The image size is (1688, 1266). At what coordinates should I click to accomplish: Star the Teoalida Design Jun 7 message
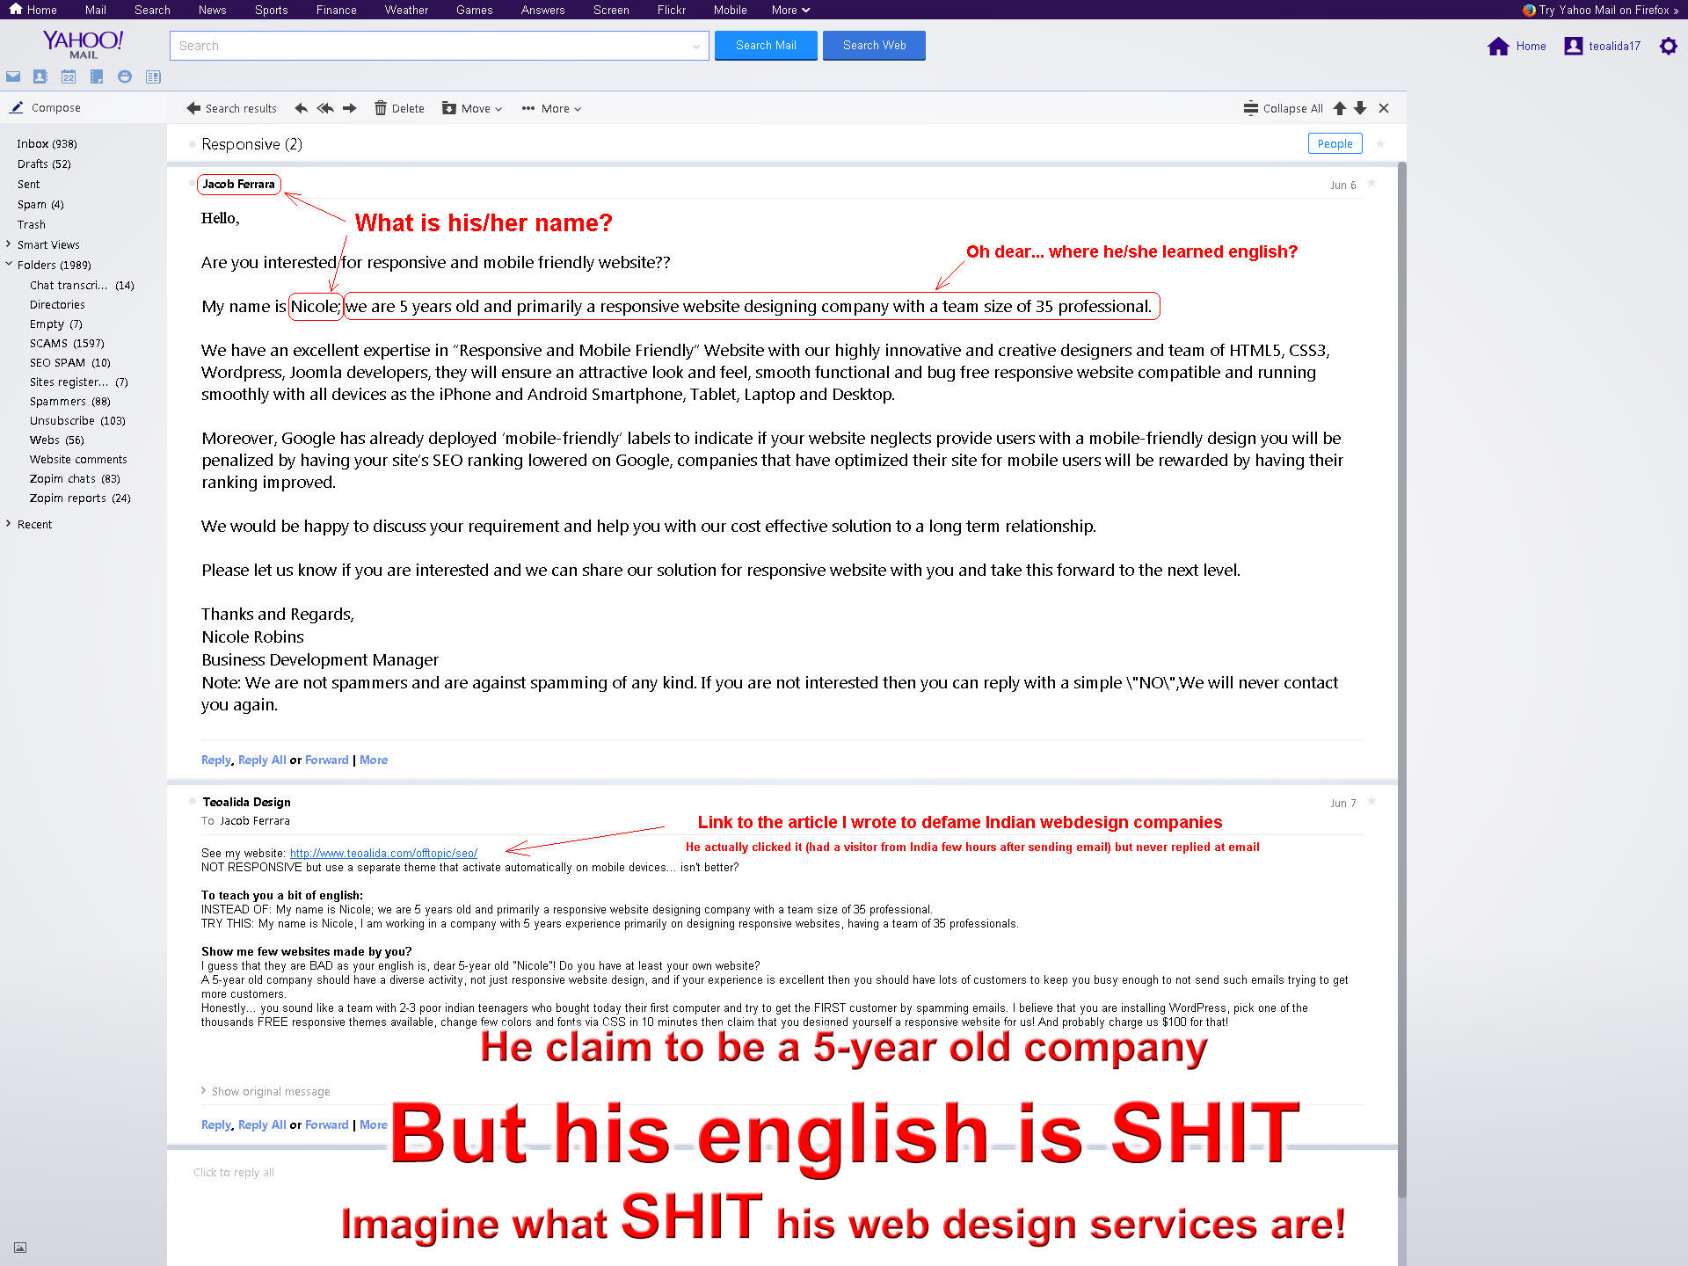(x=1371, y=802)
